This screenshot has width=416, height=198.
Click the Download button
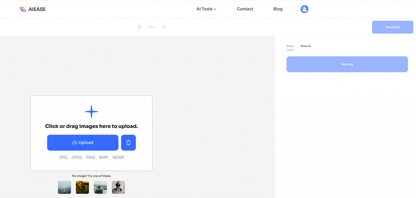392,27
